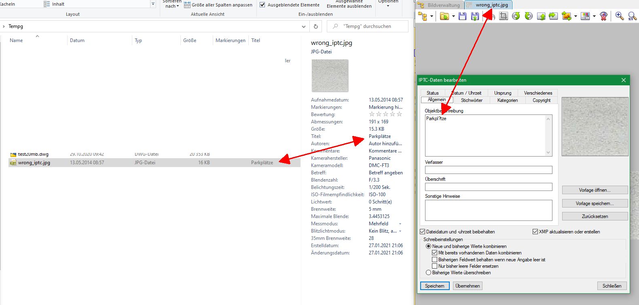
Task: Click the wrong_iptc.jpg file icon in list
Action: click(13, 163)
